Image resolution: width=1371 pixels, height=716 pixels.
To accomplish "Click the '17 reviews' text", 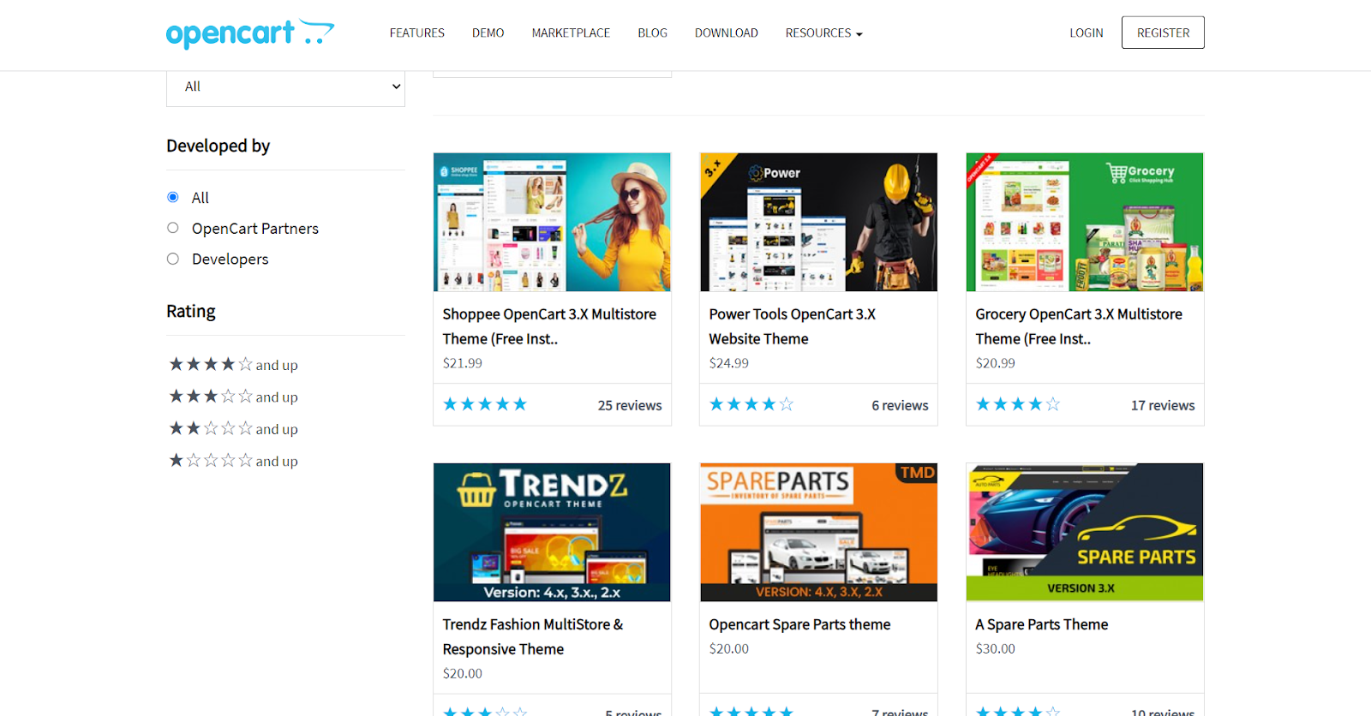I will pos(1163,405).
